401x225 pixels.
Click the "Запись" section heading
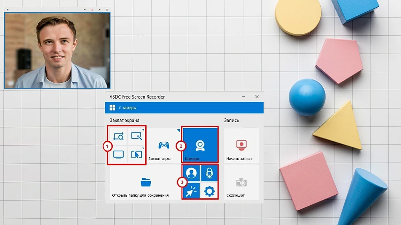click(231, 120)
